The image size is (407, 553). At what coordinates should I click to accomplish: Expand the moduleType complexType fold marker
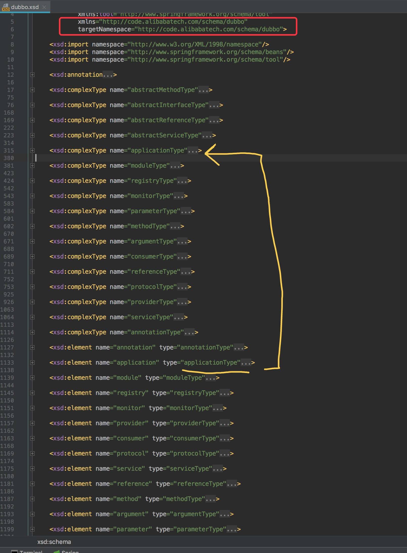click(x=32, y=166)
